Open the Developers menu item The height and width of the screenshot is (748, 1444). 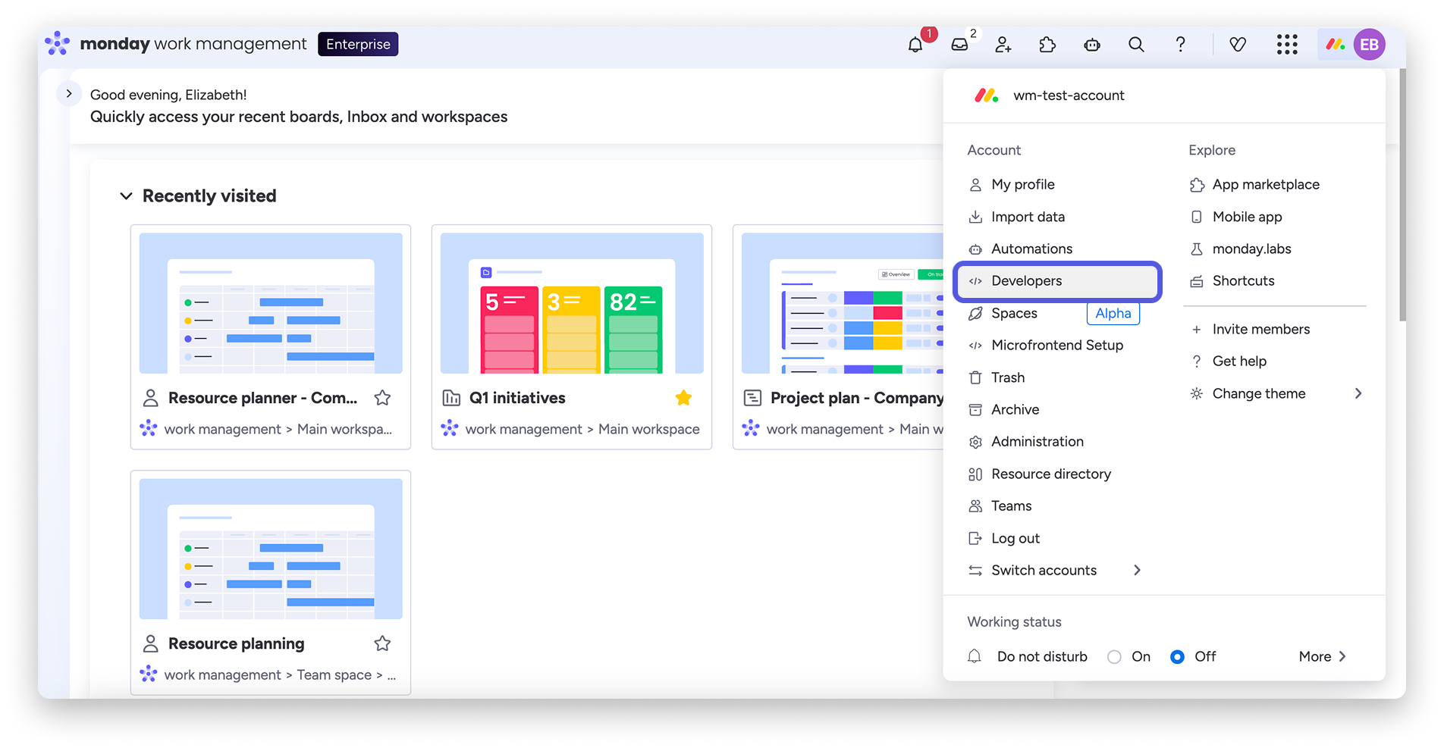[x=1056, y=281]
